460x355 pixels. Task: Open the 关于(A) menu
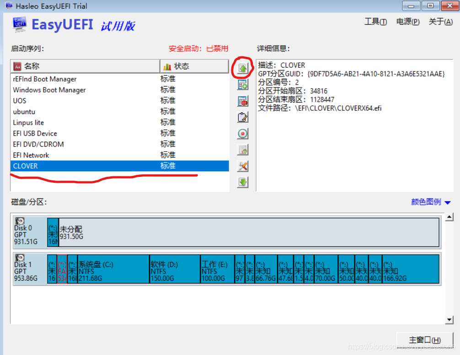[440, 22]
